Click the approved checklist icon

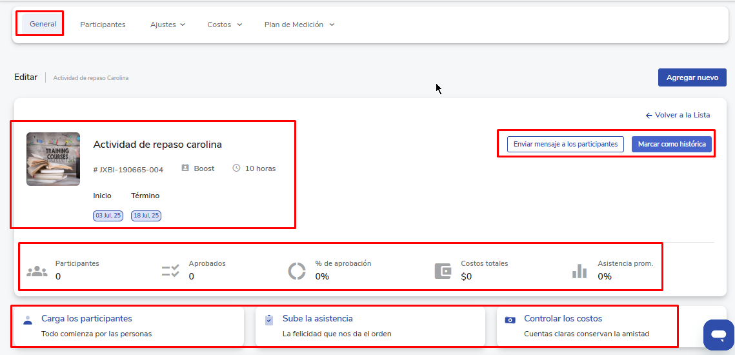coord(170,271)
